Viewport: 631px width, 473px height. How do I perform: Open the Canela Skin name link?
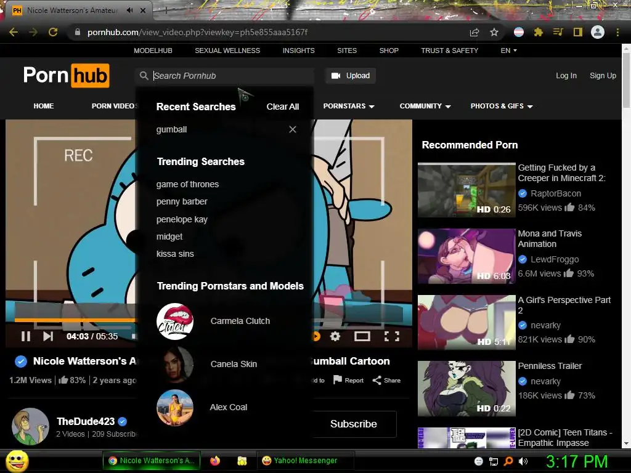pos(234,364)
